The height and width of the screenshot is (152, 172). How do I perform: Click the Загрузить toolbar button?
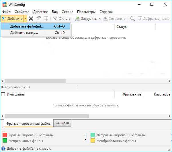click(x=86, y=19)
